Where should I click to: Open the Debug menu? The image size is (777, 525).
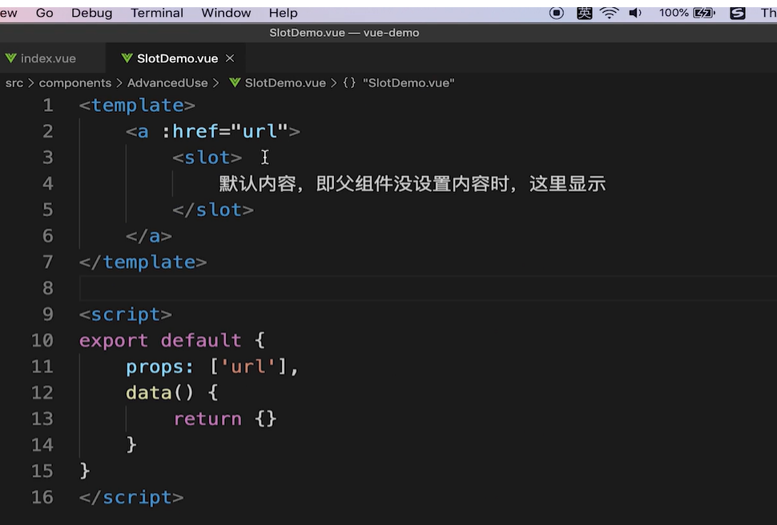[91, 13]
